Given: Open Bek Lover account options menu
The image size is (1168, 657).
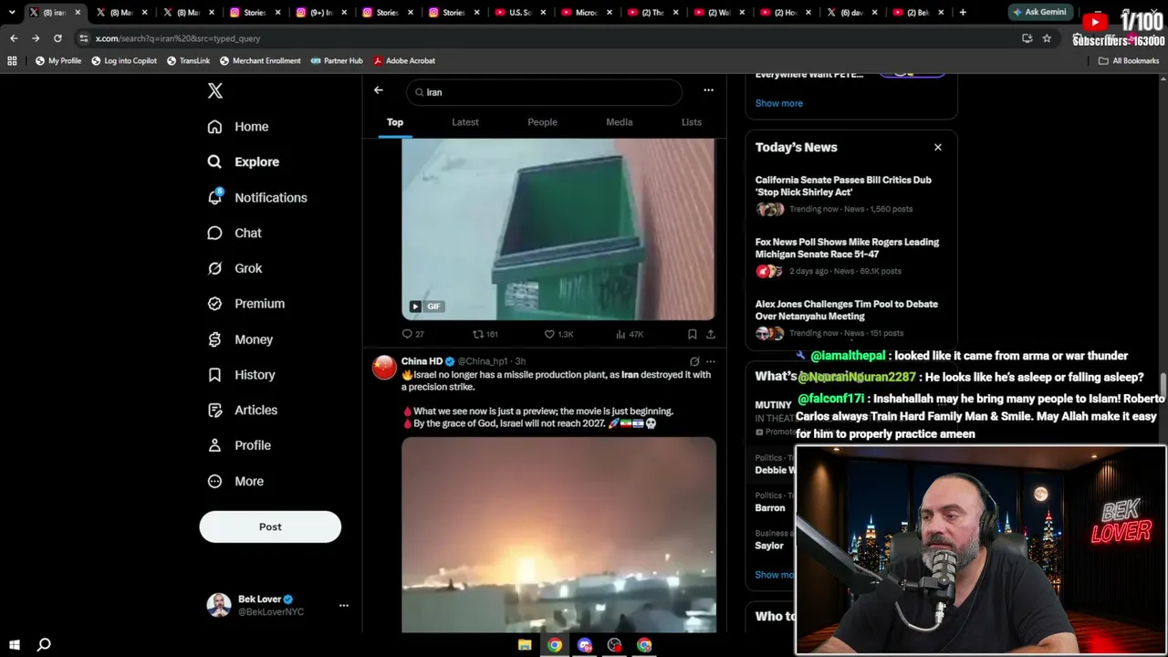Looking at the screenshot, I should [x=344, y=605].
